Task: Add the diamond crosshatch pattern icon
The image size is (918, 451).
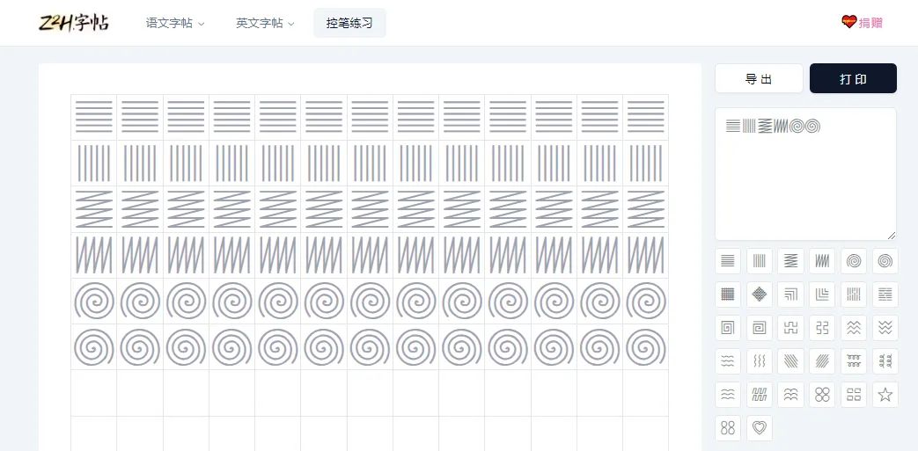Action: [760, 295]
